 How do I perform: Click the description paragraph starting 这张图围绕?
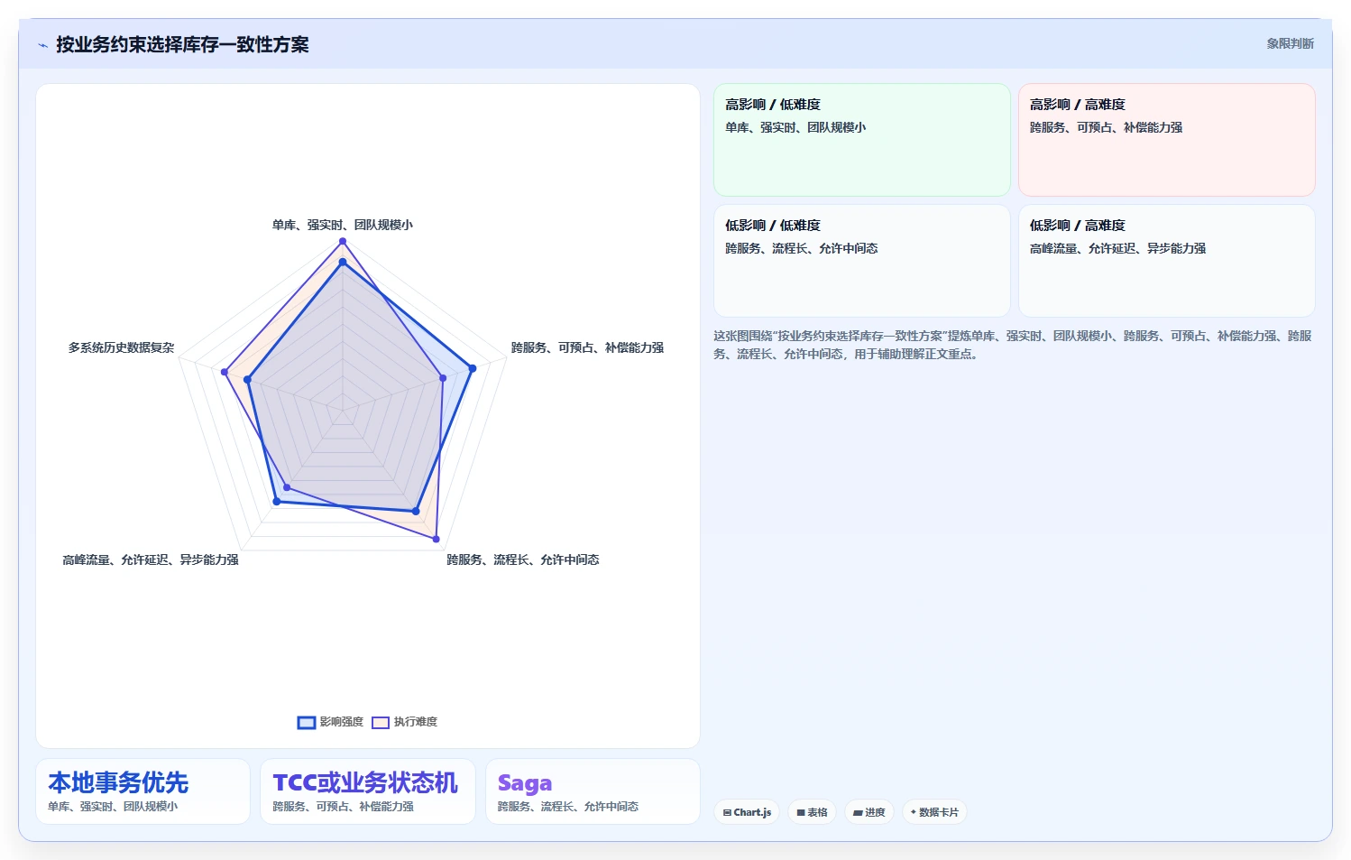pos(1014,345)
